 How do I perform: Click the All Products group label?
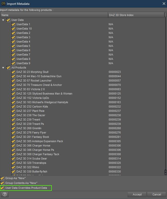(19, 68)
